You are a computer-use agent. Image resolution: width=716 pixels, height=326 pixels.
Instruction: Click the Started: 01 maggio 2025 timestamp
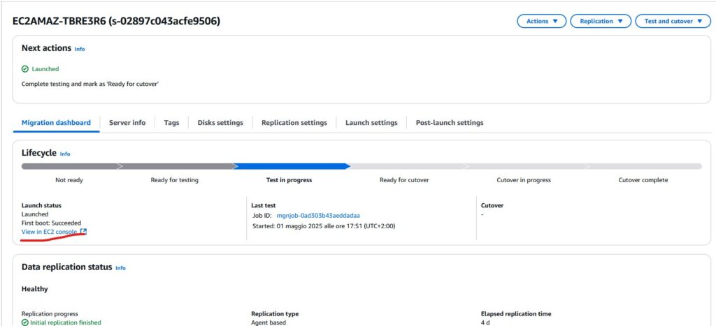pos(324,226)
